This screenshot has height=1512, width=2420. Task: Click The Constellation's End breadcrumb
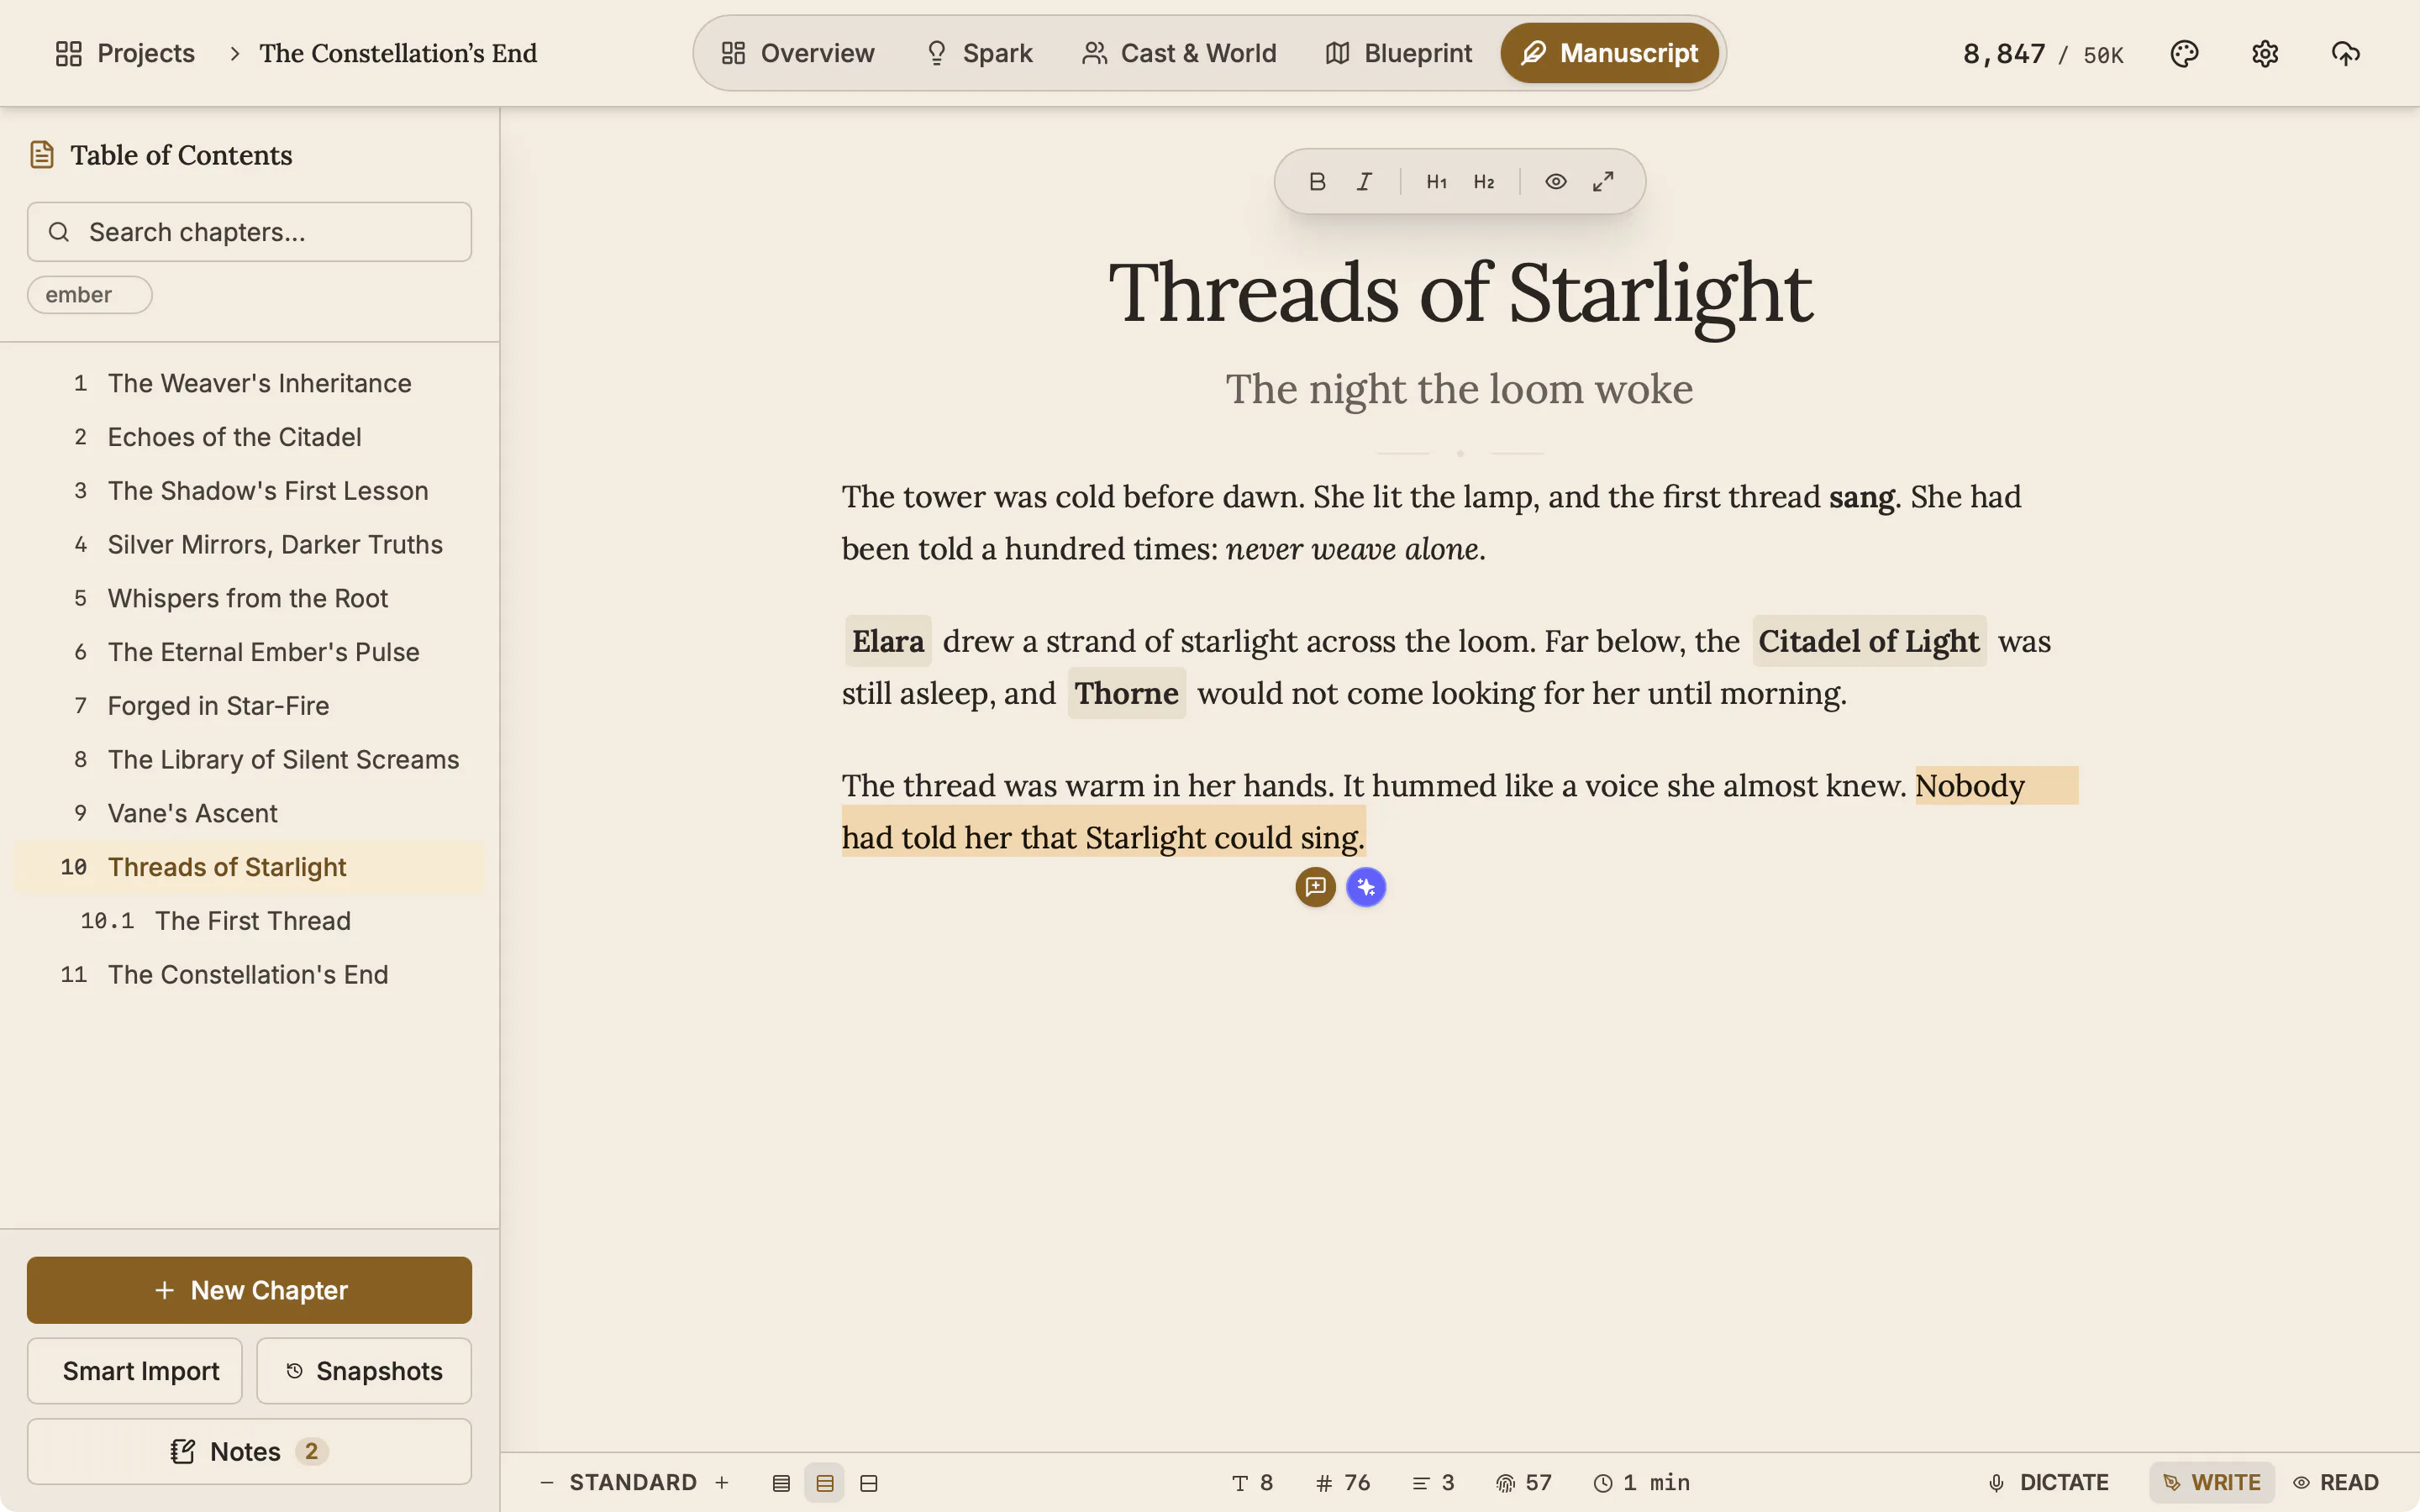[x=398, y=53]
